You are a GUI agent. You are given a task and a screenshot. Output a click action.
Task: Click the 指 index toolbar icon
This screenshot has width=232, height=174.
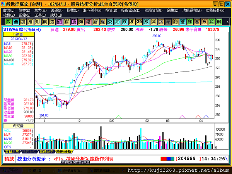(x=161, y=22)
